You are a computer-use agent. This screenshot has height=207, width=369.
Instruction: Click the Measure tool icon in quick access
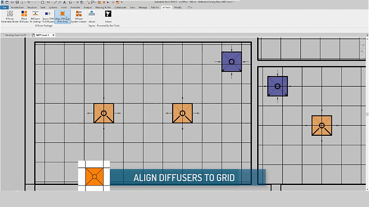tap(48, 2)
